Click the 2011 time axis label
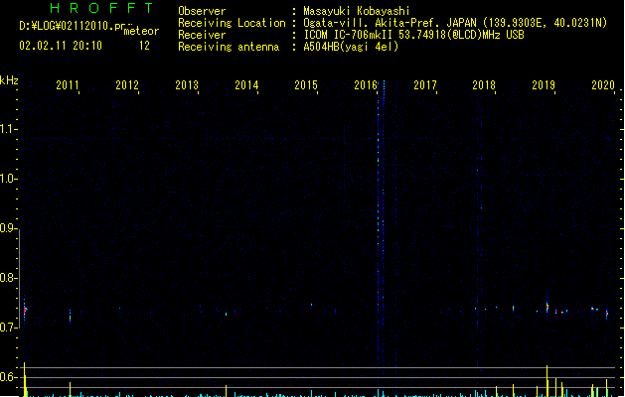This screenshot has width=625, height=397. [68, 85]
